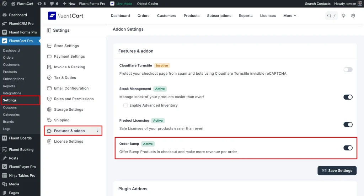364x196 pixels.
Task: Click Search Contacts in admin bar
Action: [317, 4]
